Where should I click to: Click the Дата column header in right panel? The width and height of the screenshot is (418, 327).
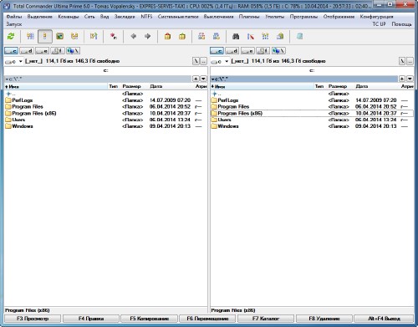pos(362,86)
